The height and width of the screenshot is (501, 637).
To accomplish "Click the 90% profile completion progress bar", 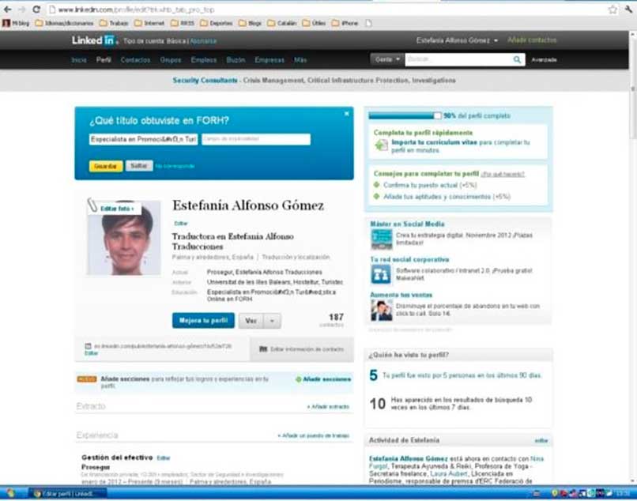I will pos(403,115).
